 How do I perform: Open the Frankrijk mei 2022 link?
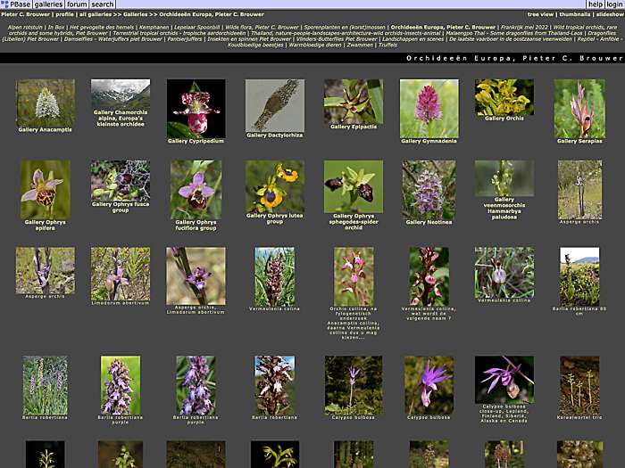tap(524, 28)
